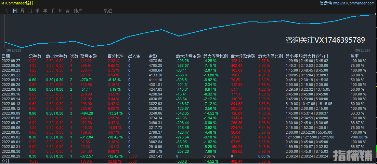Click the 402.44 floating profit cell for 2022.09.26
The width and height of the screenshot is (377, 164).
[x=237, y=66]
